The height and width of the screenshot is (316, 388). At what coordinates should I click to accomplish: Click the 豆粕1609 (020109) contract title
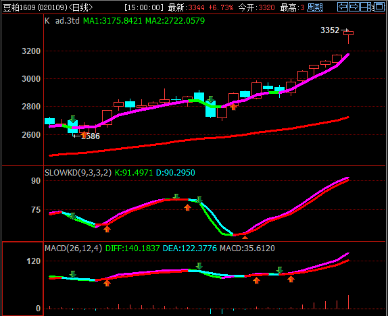(35, 7)
